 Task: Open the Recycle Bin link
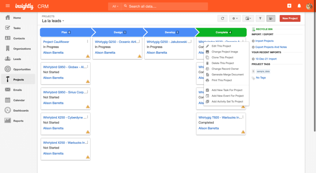[264, 29]
